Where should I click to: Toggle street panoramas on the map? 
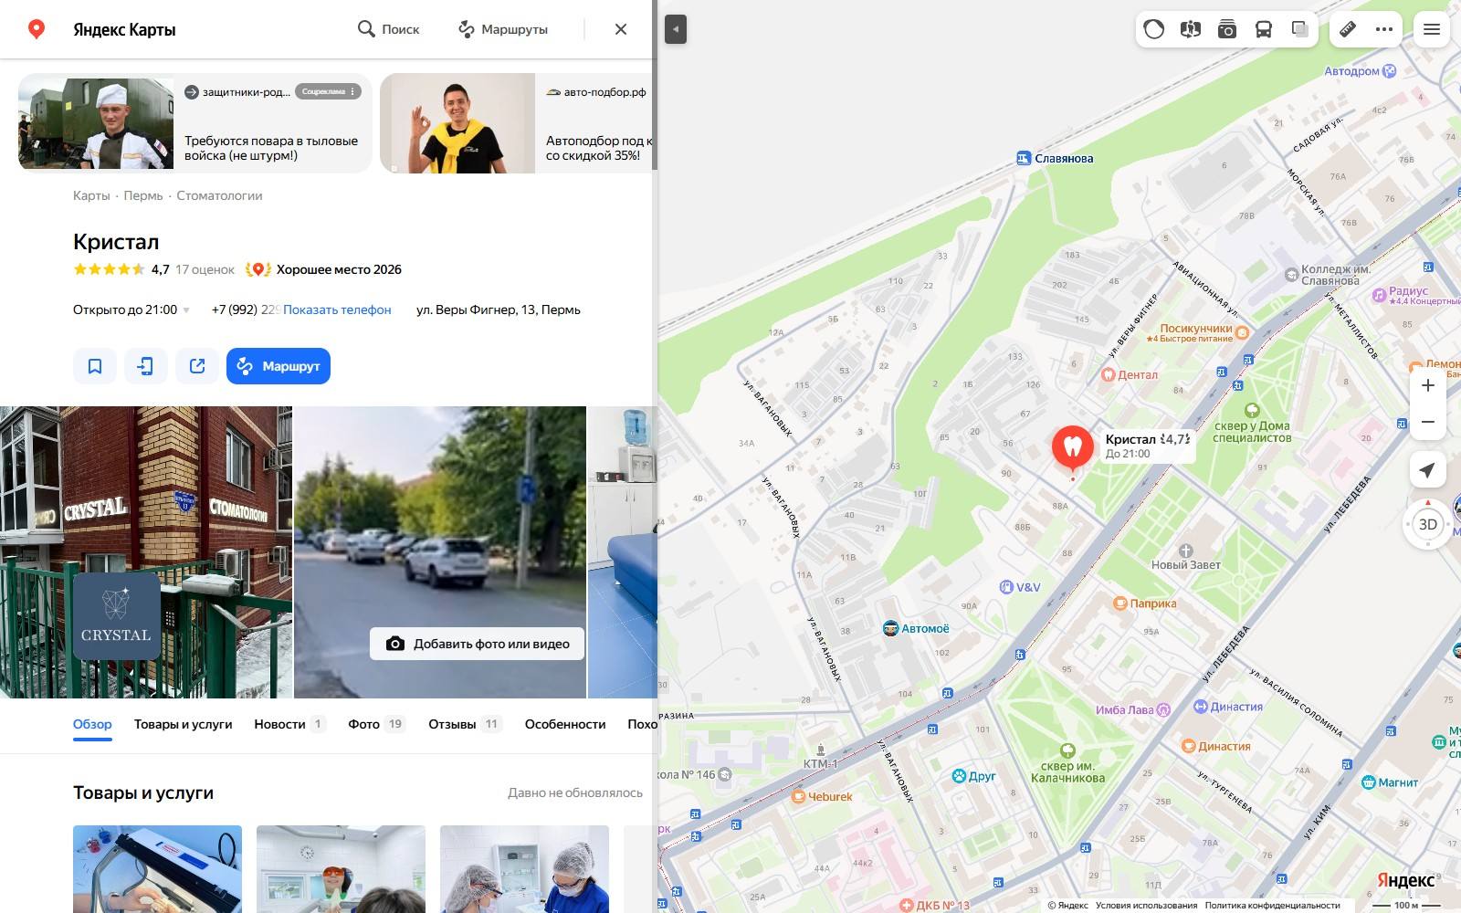[1191, 29]
